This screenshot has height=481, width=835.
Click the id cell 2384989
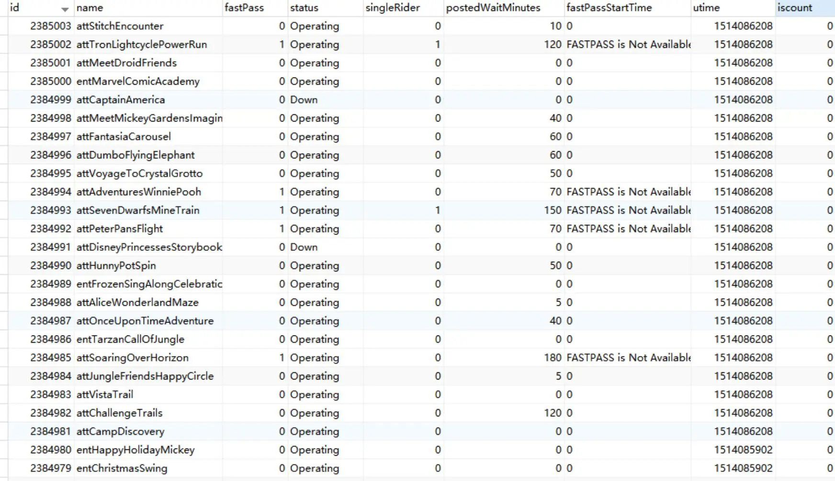pos(41,284)
